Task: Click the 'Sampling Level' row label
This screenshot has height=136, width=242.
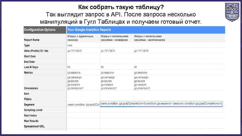Action: [x=33, y=110]
